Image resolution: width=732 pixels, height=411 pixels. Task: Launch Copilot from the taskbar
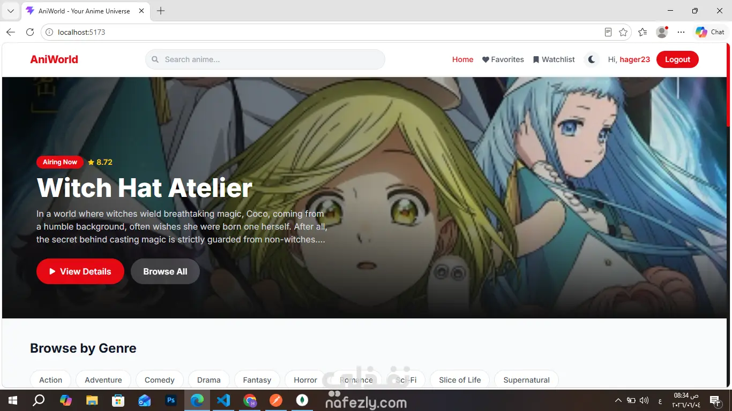(x=65, y=400)
